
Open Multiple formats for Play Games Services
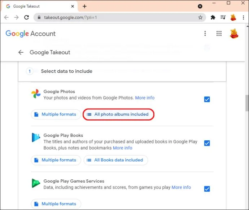tap(56, 204)
